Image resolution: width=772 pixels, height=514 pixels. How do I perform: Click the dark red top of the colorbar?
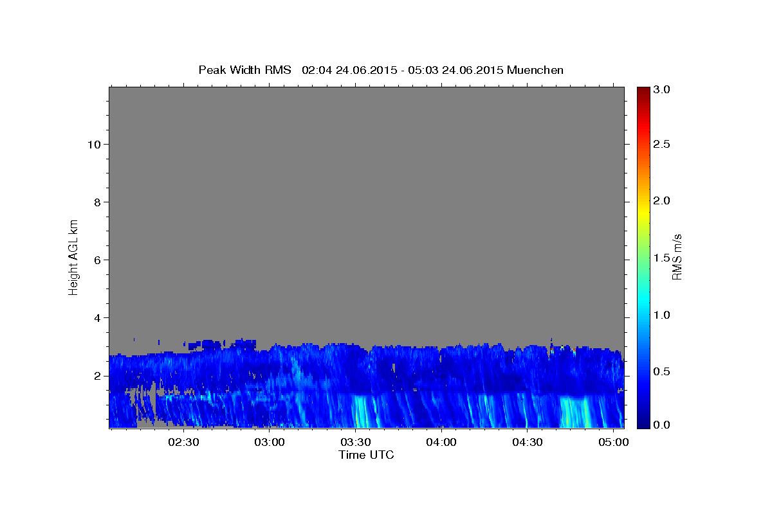pyautogui.click(x=643, y=91)
